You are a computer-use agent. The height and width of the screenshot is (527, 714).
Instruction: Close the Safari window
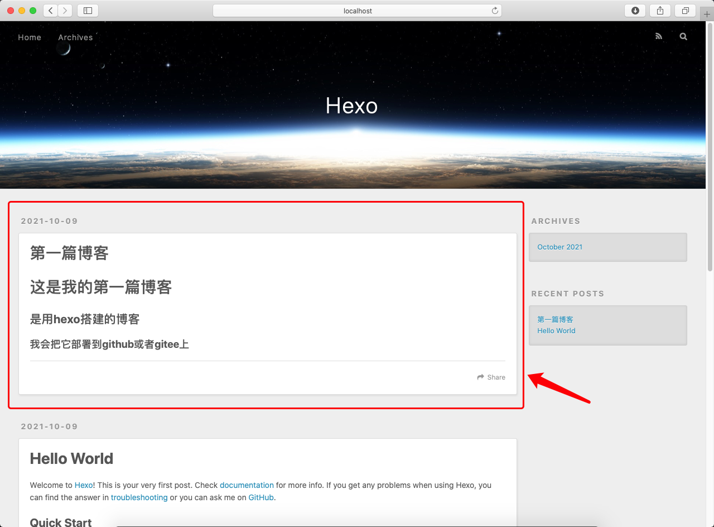(x=11, y=11)
